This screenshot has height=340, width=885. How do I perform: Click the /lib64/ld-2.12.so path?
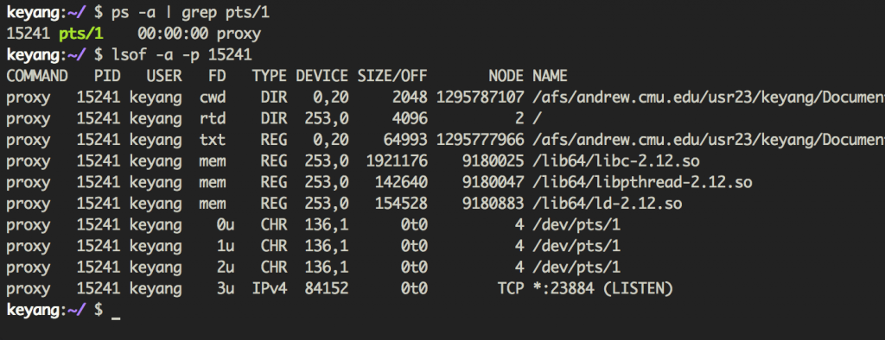point(608,205)
